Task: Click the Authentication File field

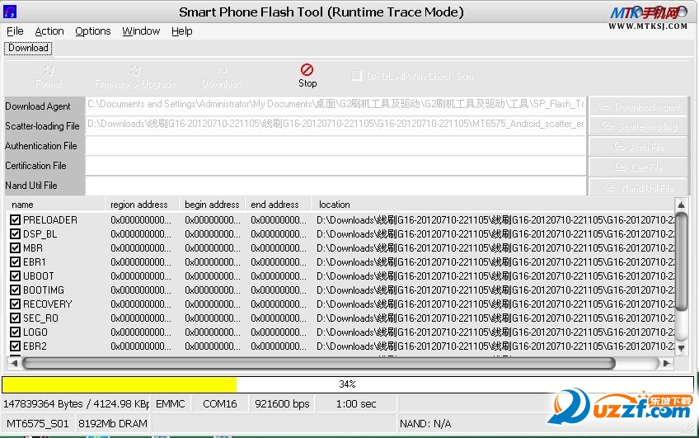Action: point(335,146)
